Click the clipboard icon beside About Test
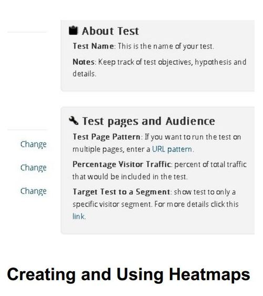 tap(73, 30)
